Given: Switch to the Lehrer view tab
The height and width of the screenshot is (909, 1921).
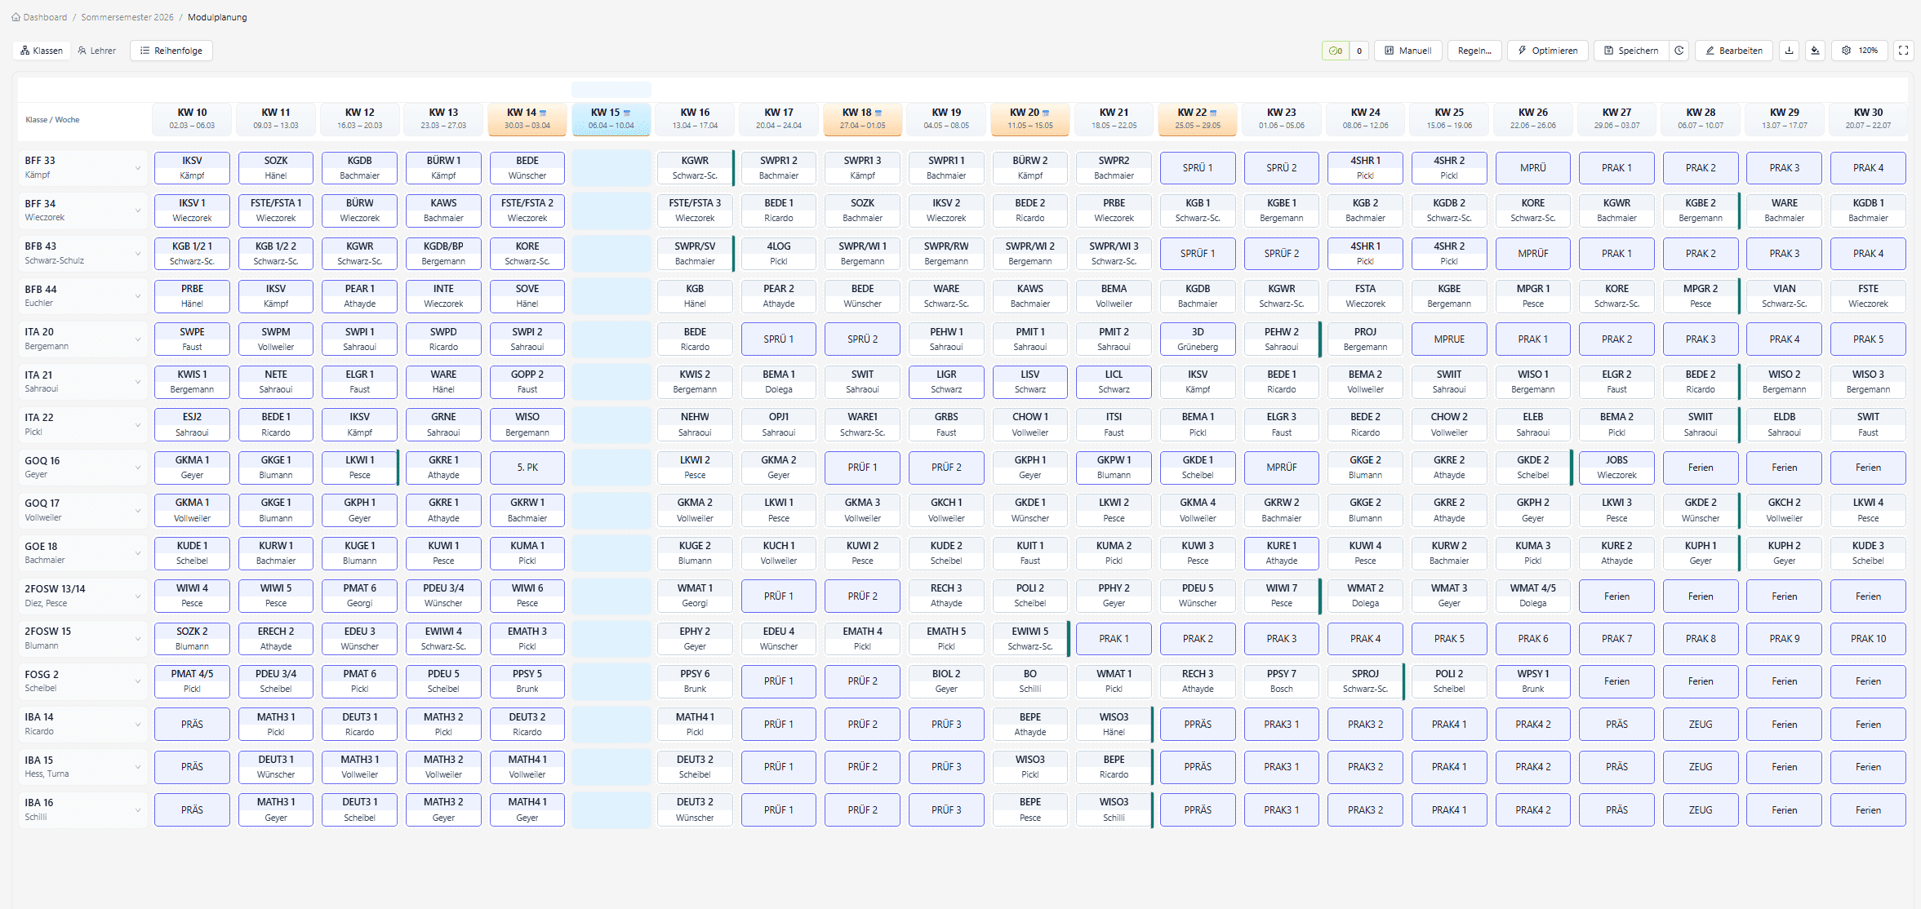Looking at the screenshot, I should click(x=97, y=50).
